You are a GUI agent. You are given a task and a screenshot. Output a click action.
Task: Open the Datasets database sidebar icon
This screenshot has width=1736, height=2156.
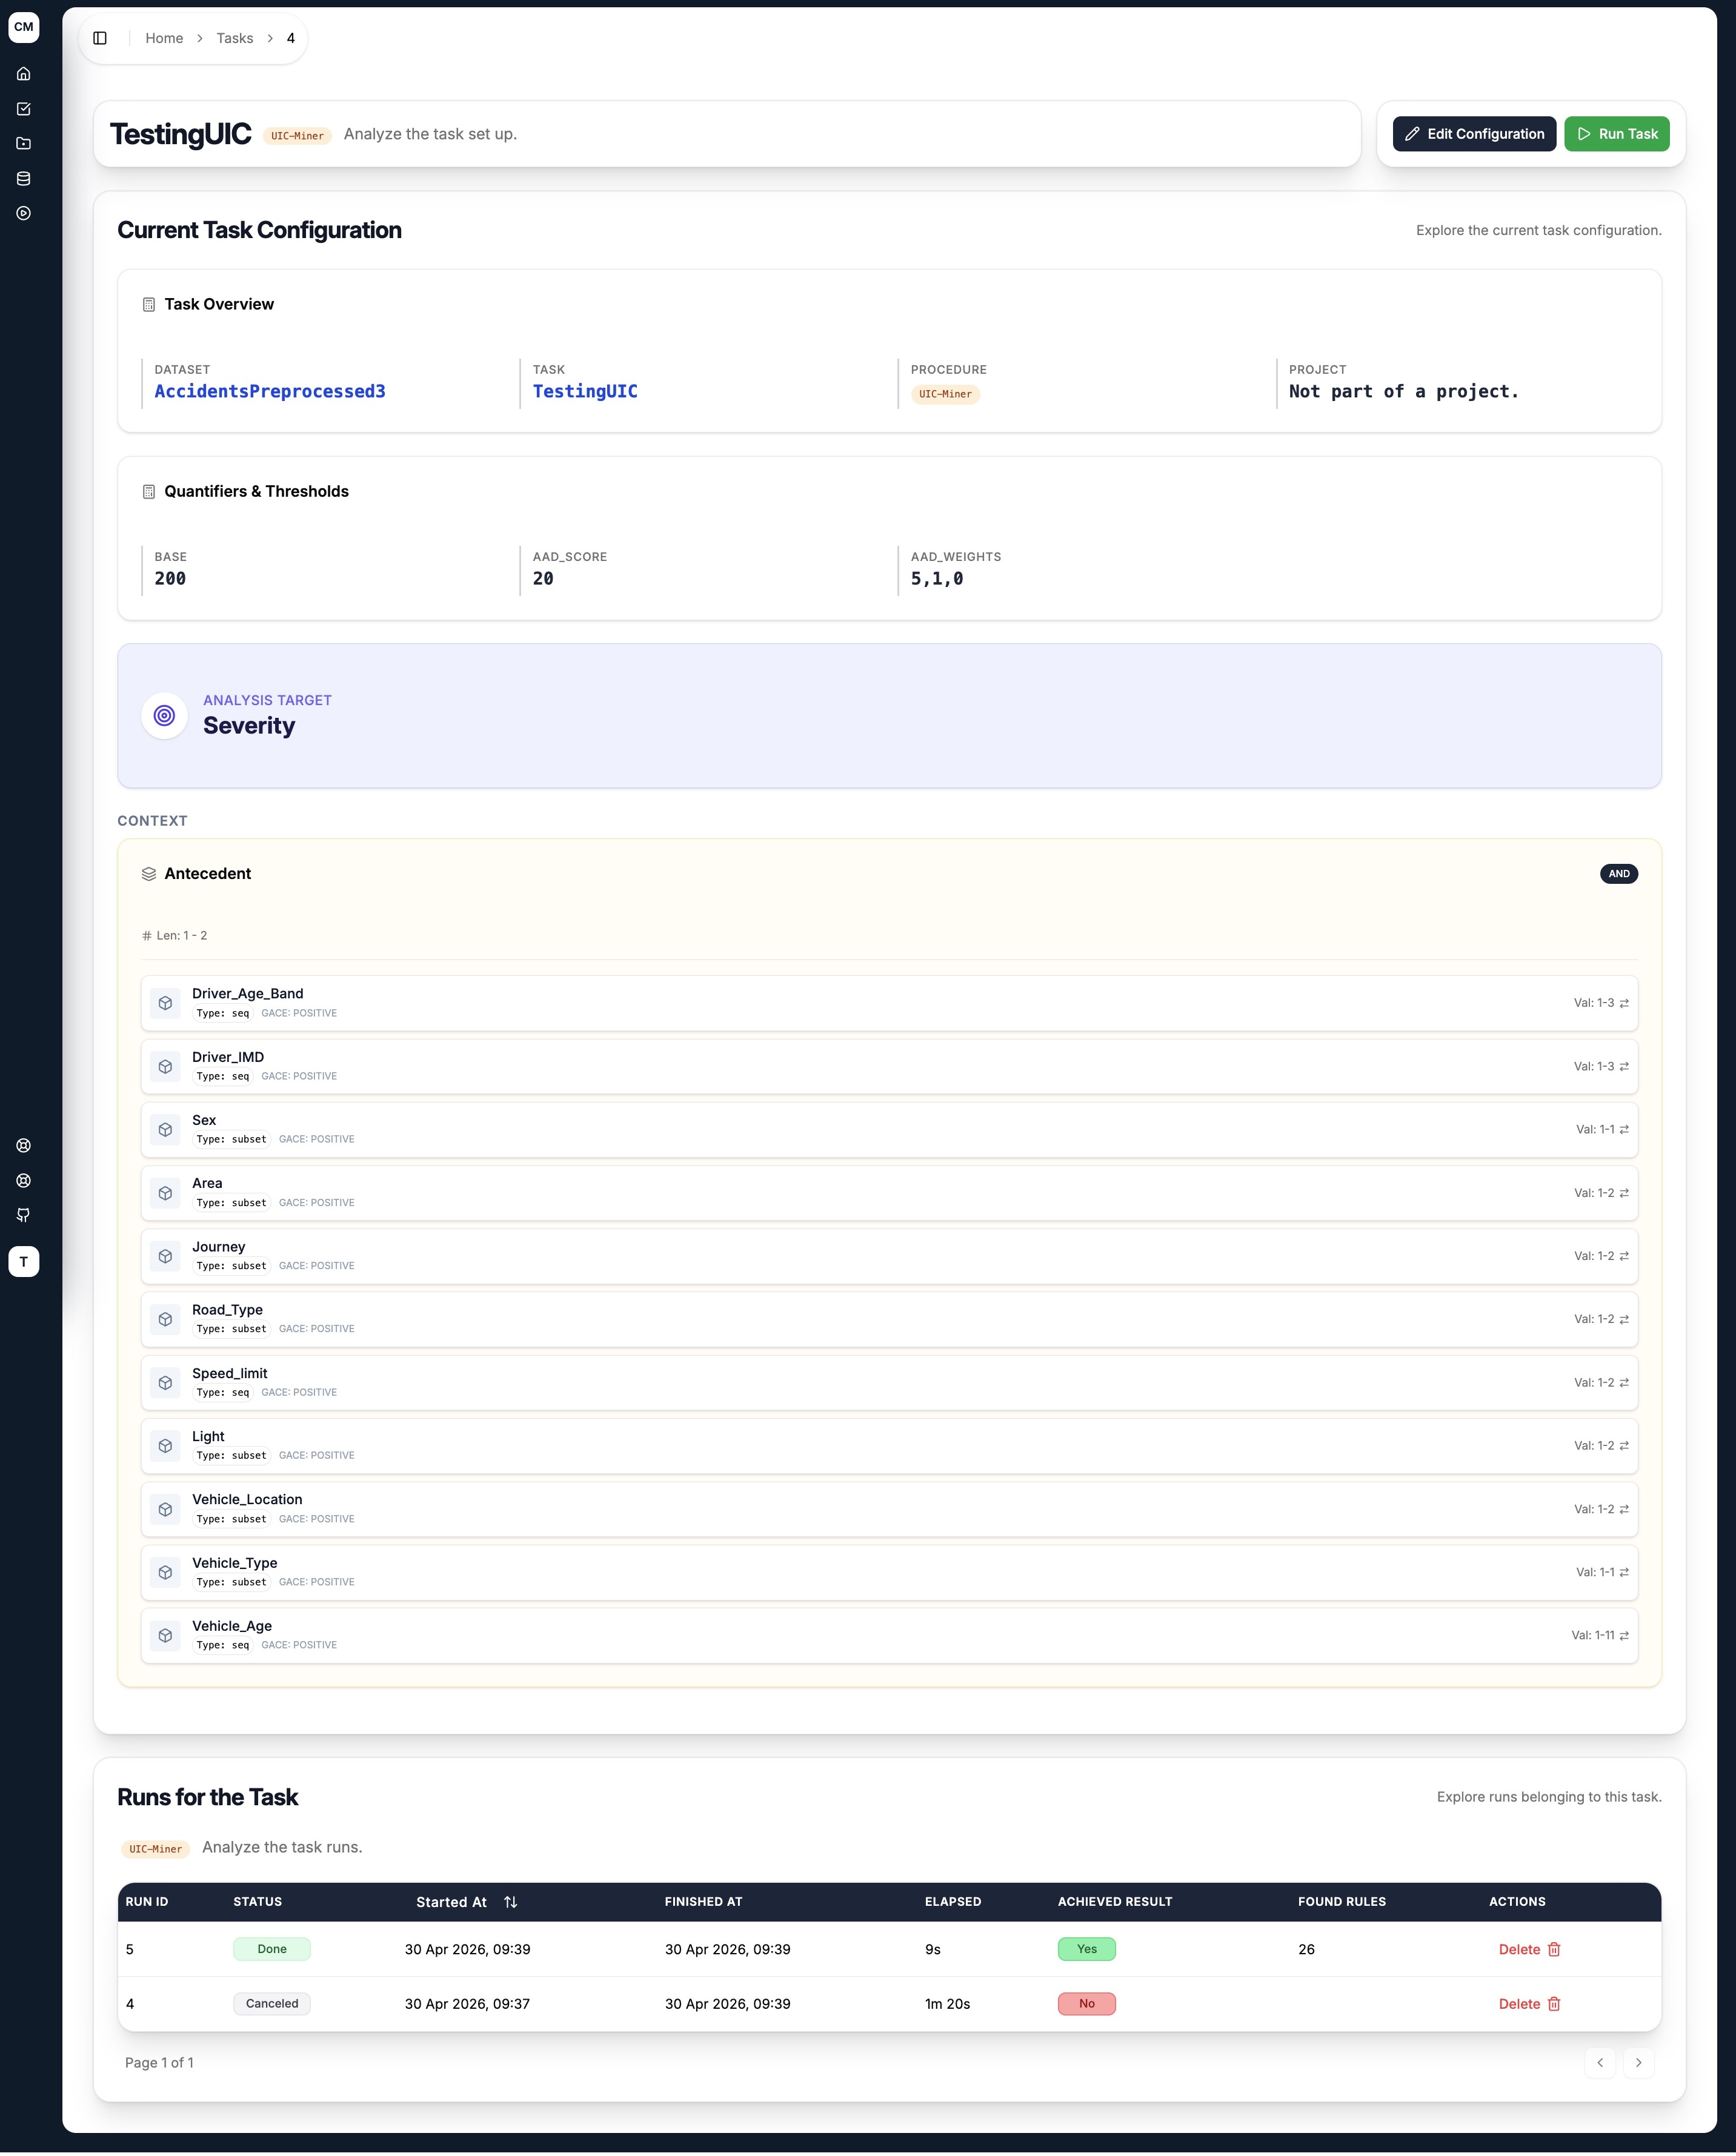[24, 179]
